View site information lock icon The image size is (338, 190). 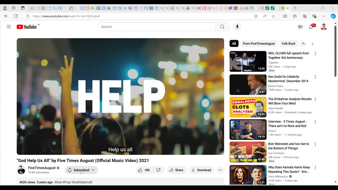click(27, 16)
